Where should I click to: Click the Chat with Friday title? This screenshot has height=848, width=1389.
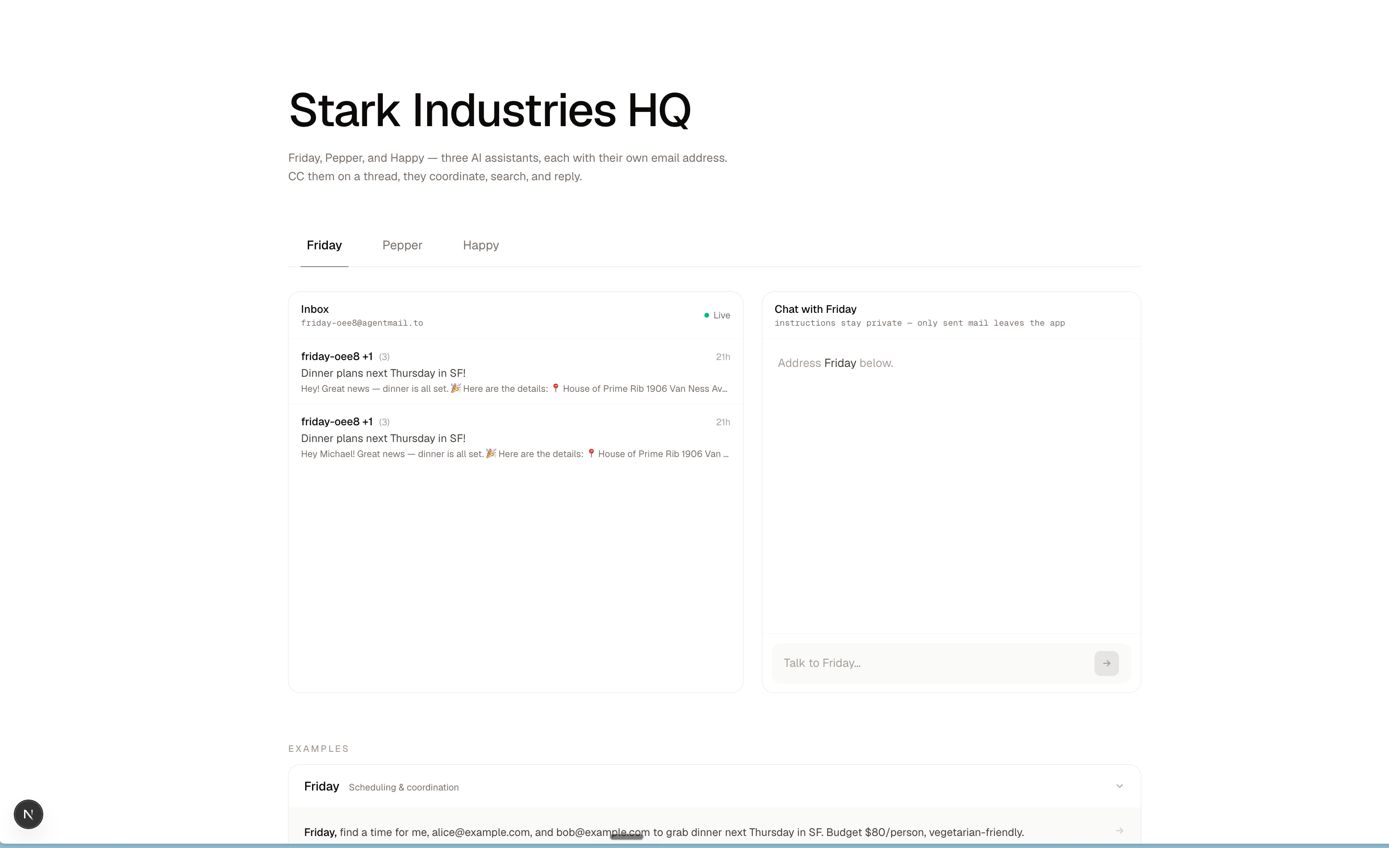(x=815, y=309)
